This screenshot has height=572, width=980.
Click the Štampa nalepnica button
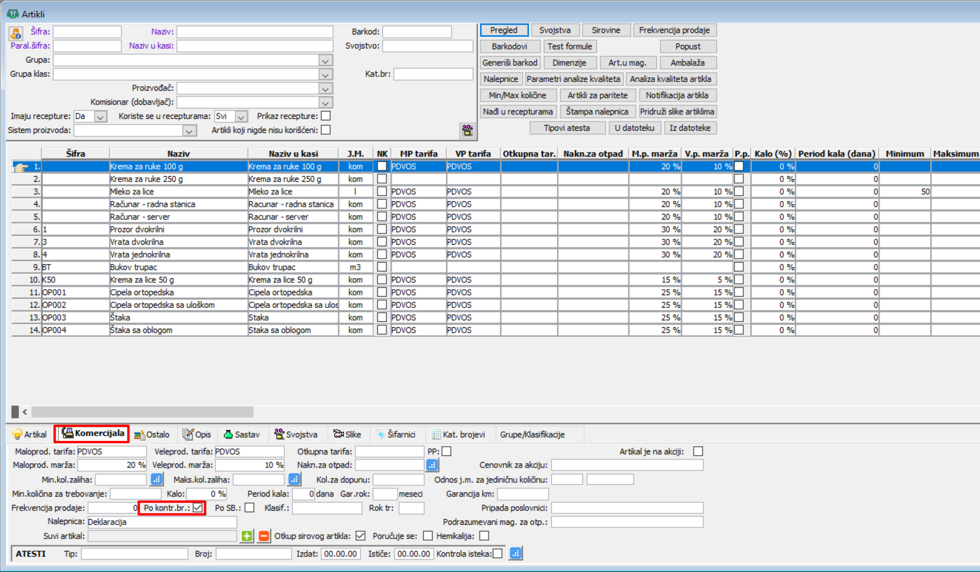point(597,112)
